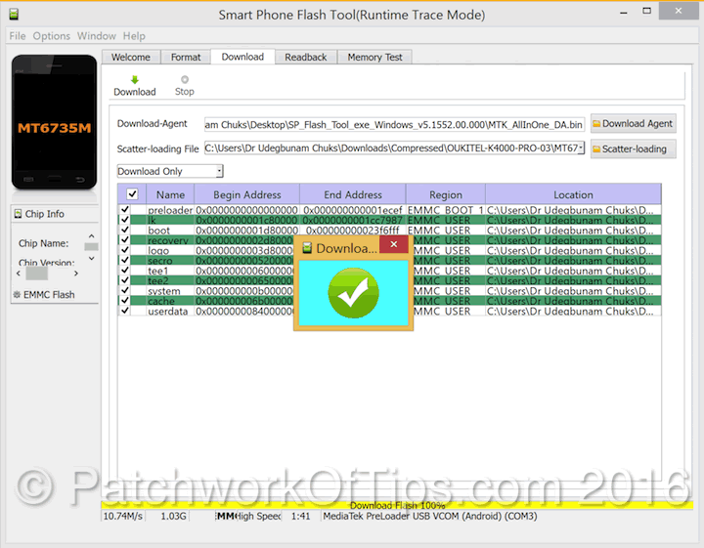Open the Options menu
704x548 pixels.
(51, 36)
